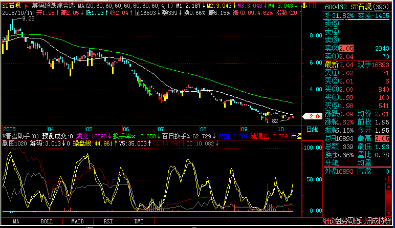This screenshot has width=395, height=228.
Task: Open the 成 tab at the quote panel bottom
Action: tap(375, 221)
